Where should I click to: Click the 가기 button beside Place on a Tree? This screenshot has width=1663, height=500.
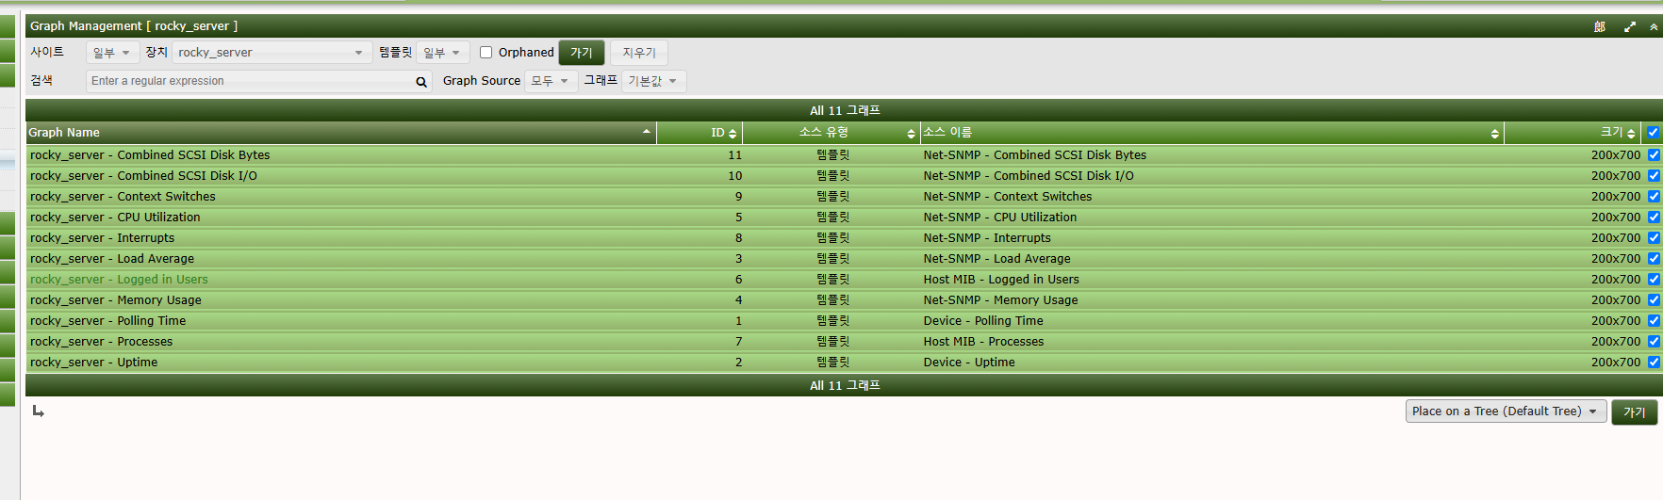(x=1634, y=412)
